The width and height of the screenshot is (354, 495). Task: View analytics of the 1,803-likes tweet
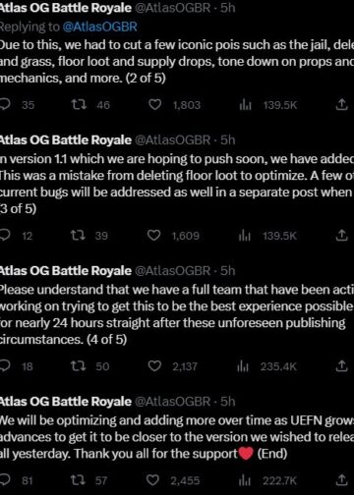pos(245,105)
